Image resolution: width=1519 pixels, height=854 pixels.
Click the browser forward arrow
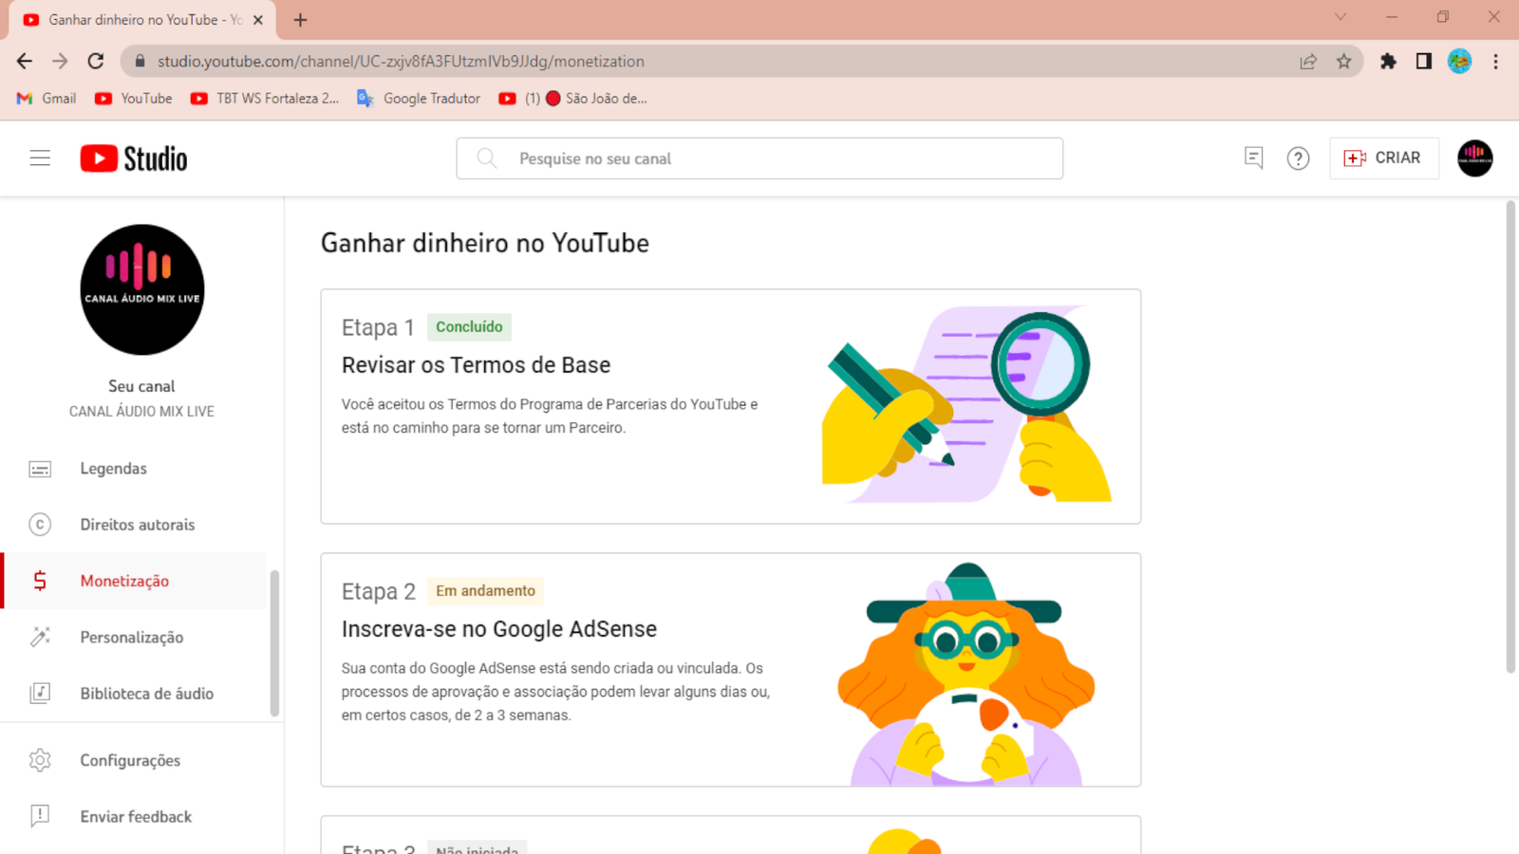pos(60,61)
